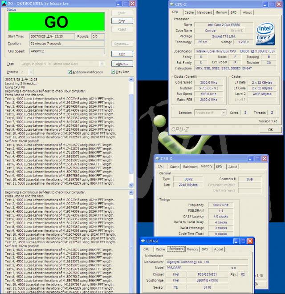Viewport: 285px width, 294px height.
Task: Open the Priority dropdown
Action: coord(31,72)
